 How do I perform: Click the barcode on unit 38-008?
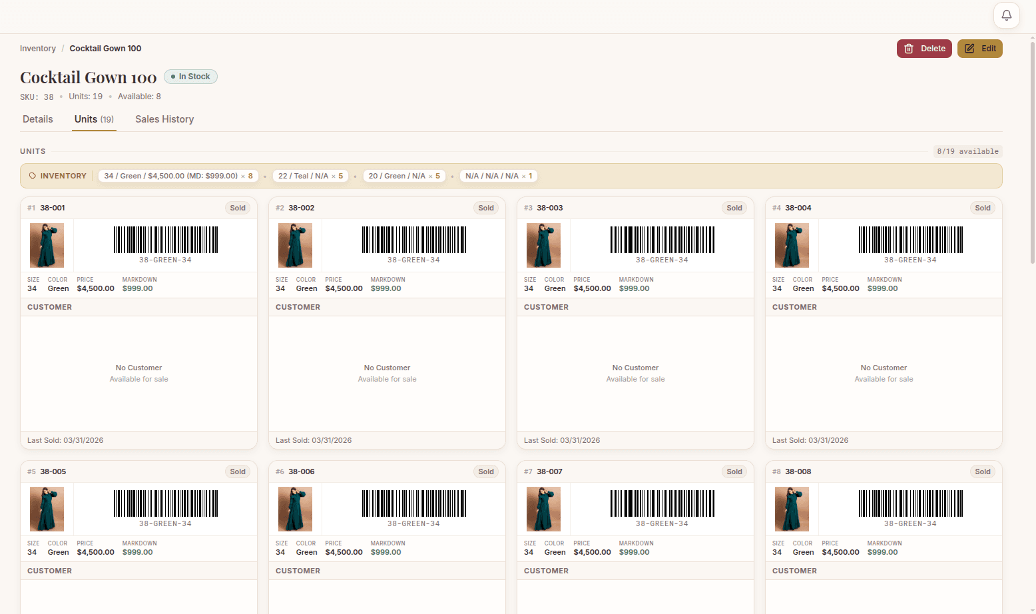(x=911, y=503)
